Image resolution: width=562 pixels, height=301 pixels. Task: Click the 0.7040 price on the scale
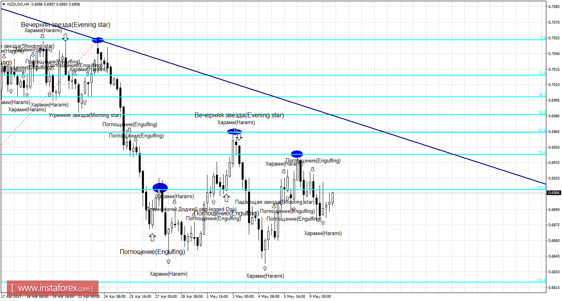[x=554, y=53]
